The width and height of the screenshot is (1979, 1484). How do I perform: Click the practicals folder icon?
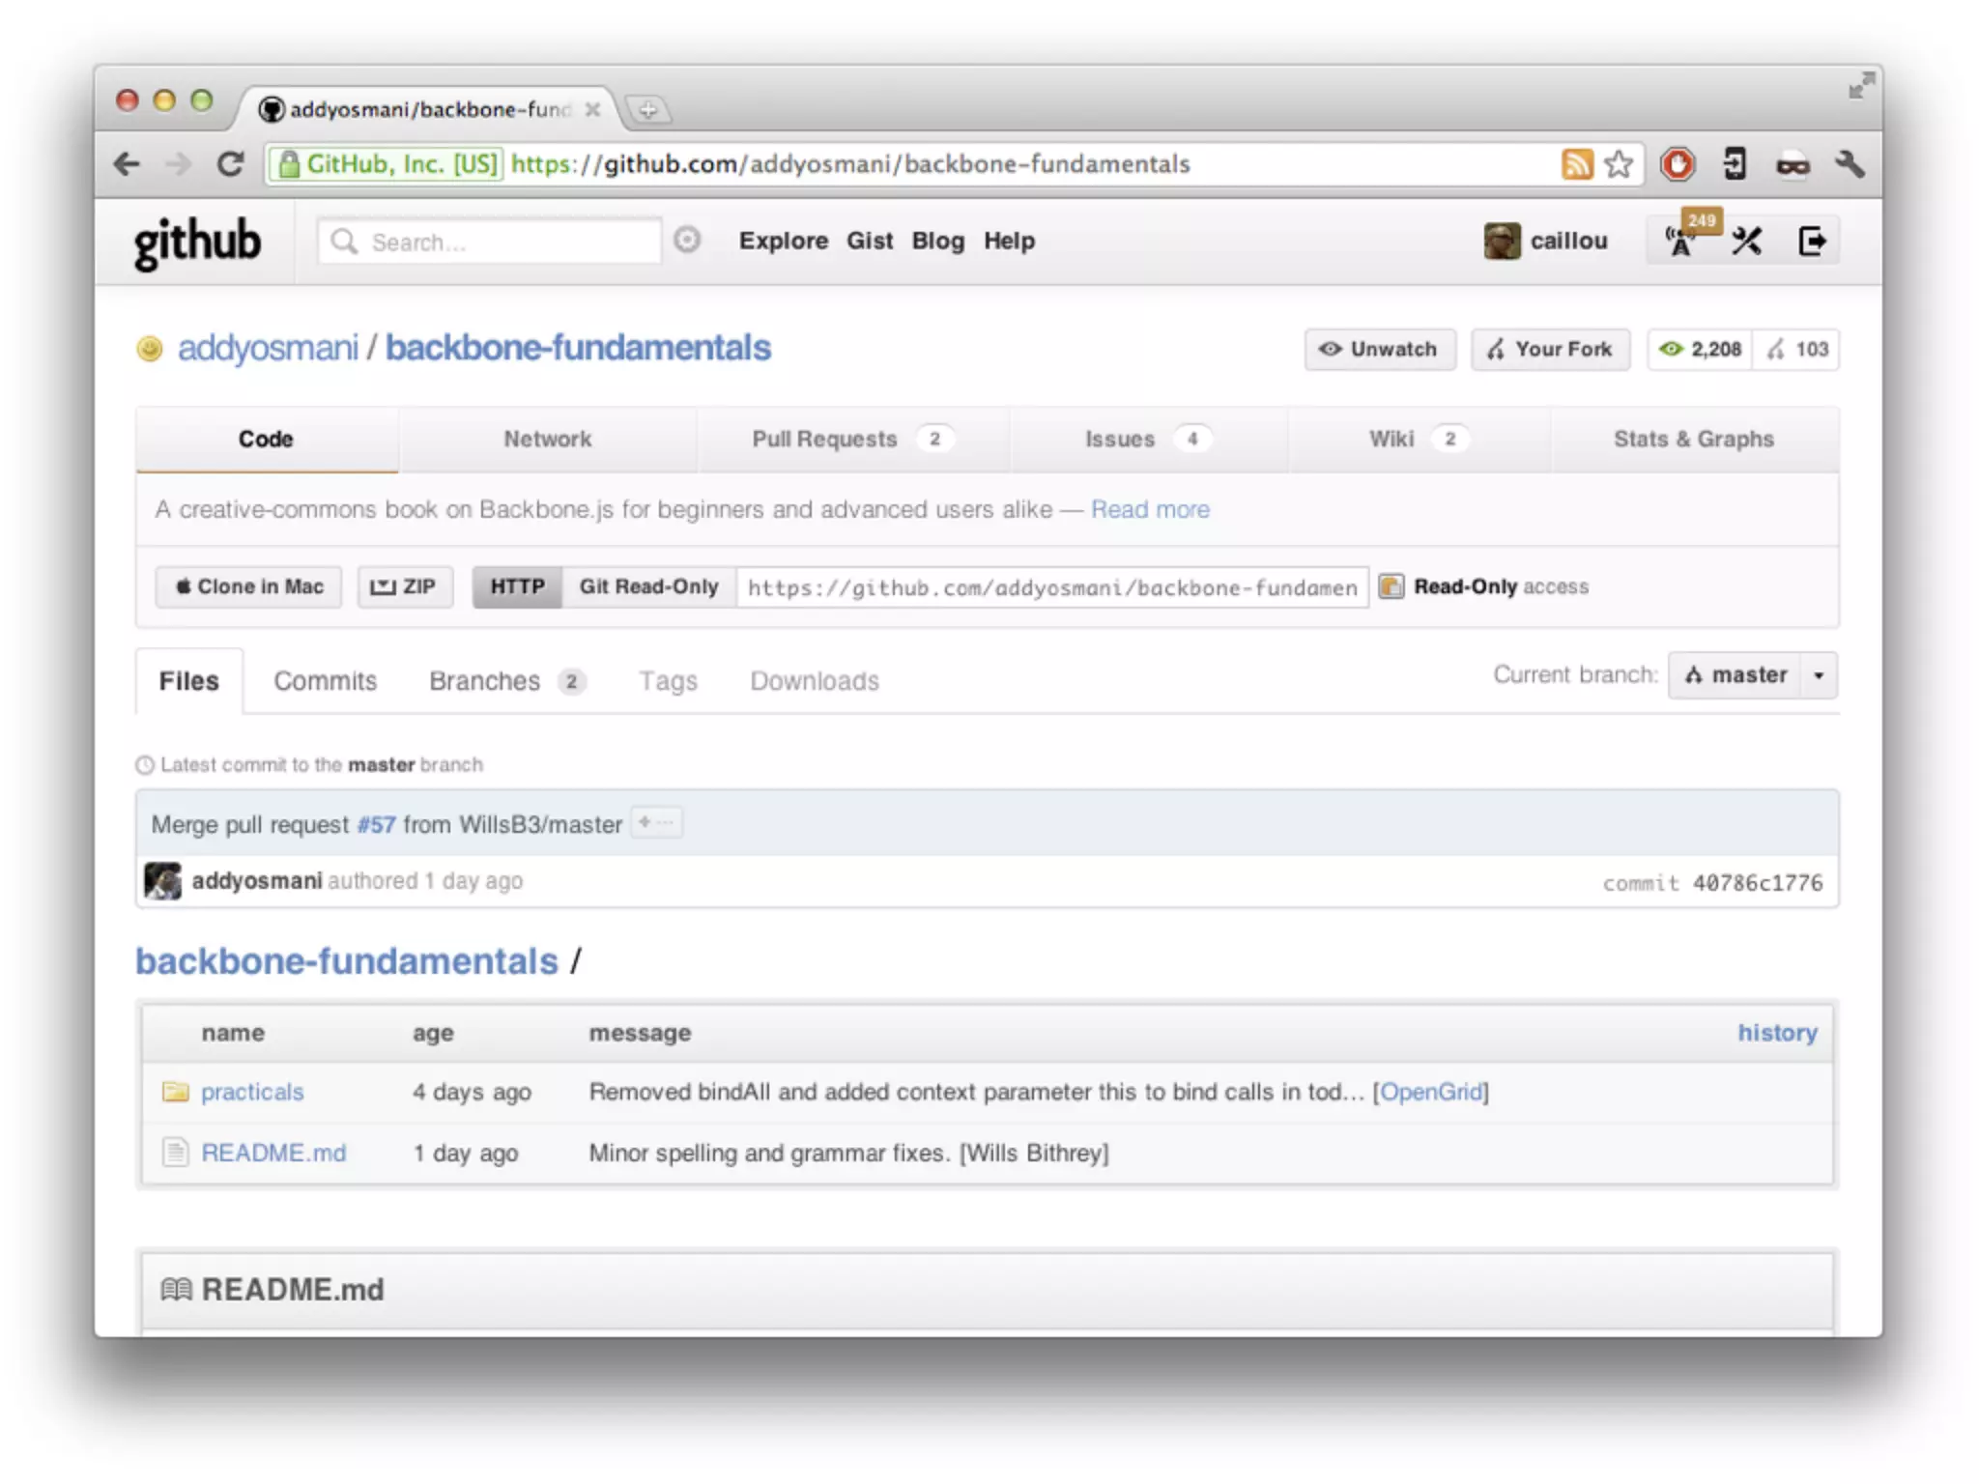176,1092
